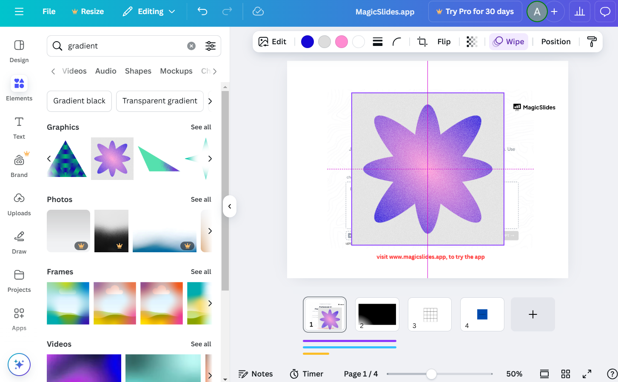Toggle the Wipe animation button
This screenshot has height=382, width=618.
[509, 42]
